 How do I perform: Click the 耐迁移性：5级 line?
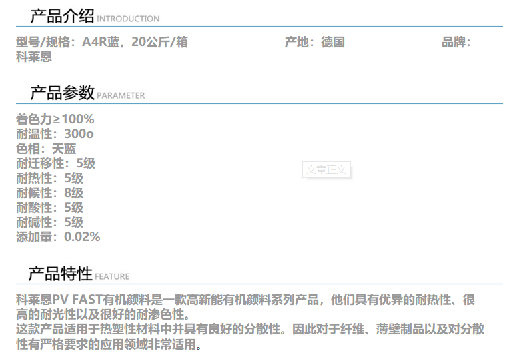(56, 163)
